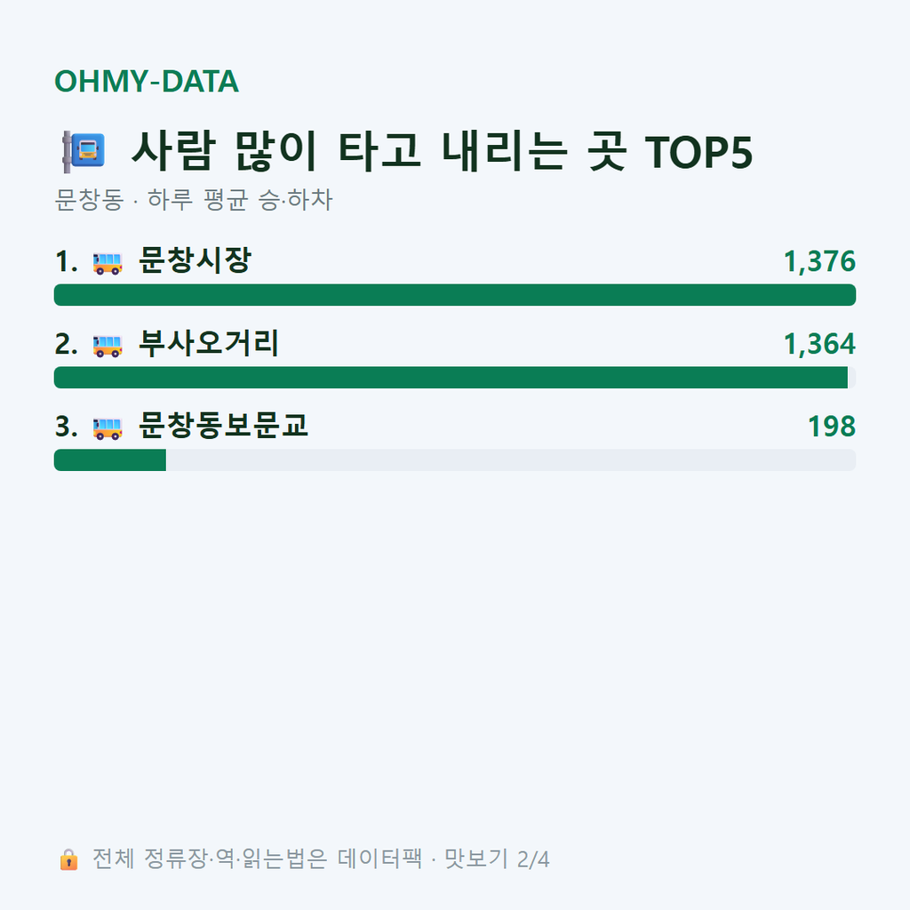Image resolution: width=910 pixels, height=910 pixels.
Task: Select the OHMY-DATA brand label
Action: tap(147, 81)
